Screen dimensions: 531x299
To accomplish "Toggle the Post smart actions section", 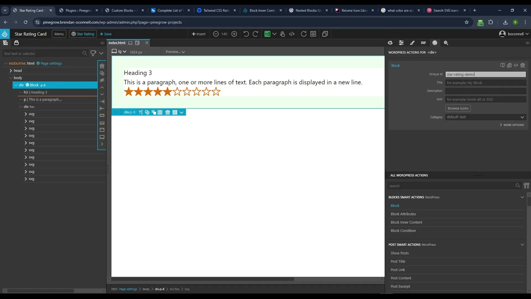I will click(523, 245).
